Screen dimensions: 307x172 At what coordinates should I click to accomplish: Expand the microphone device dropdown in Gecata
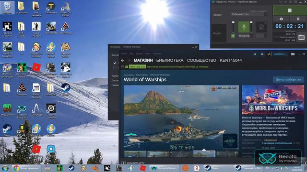251,36
